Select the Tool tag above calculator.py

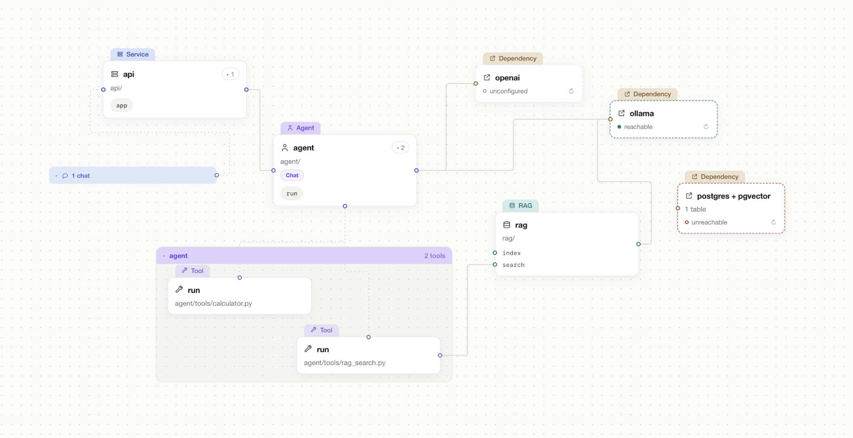click(x=192, y=271)
